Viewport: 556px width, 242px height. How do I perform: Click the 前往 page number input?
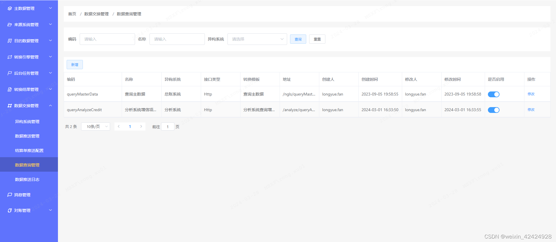[x=167, y=127]
